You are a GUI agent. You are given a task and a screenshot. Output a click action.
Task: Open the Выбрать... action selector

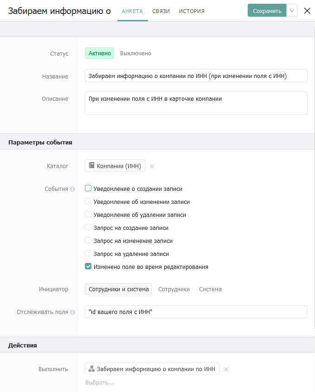pos(100,383)
